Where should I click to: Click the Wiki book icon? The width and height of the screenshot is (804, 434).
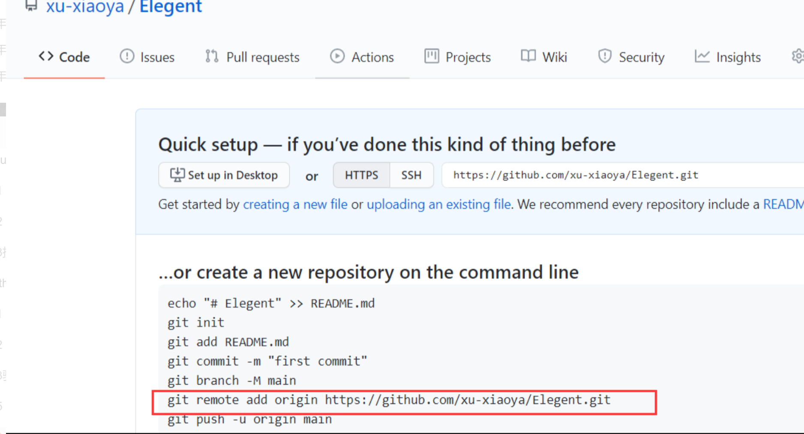[x=528, y=56]
